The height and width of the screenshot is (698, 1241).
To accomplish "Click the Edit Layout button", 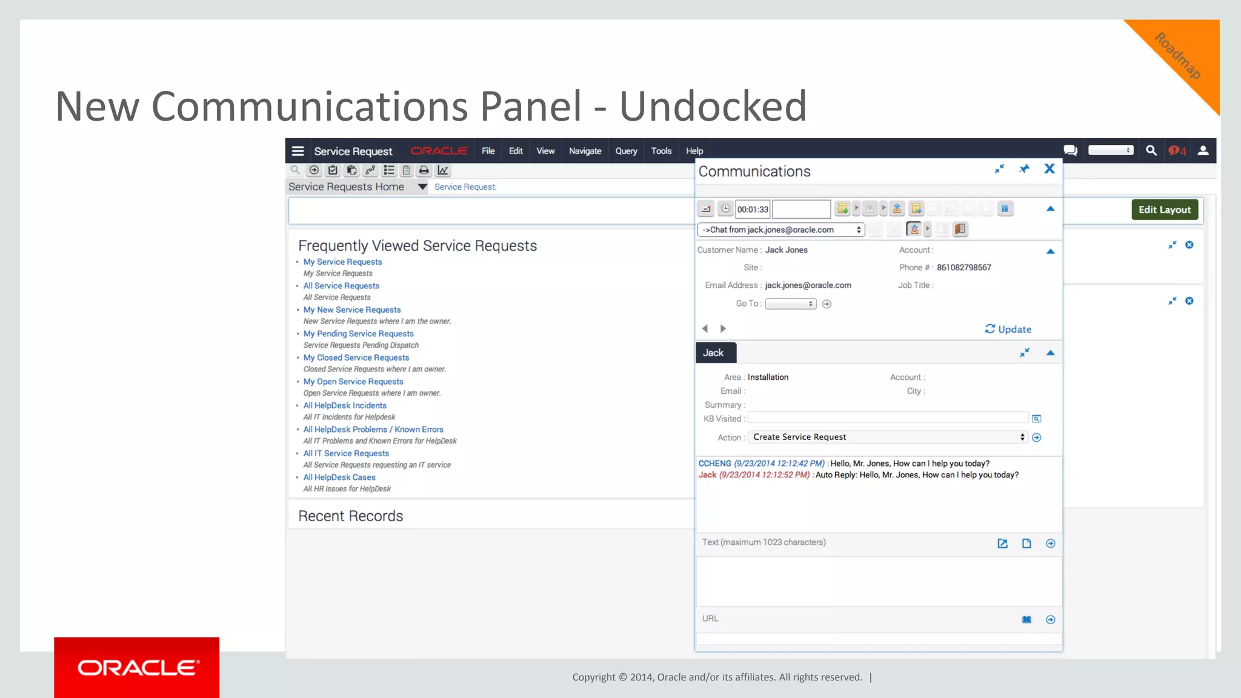I will coord(1164,210).
